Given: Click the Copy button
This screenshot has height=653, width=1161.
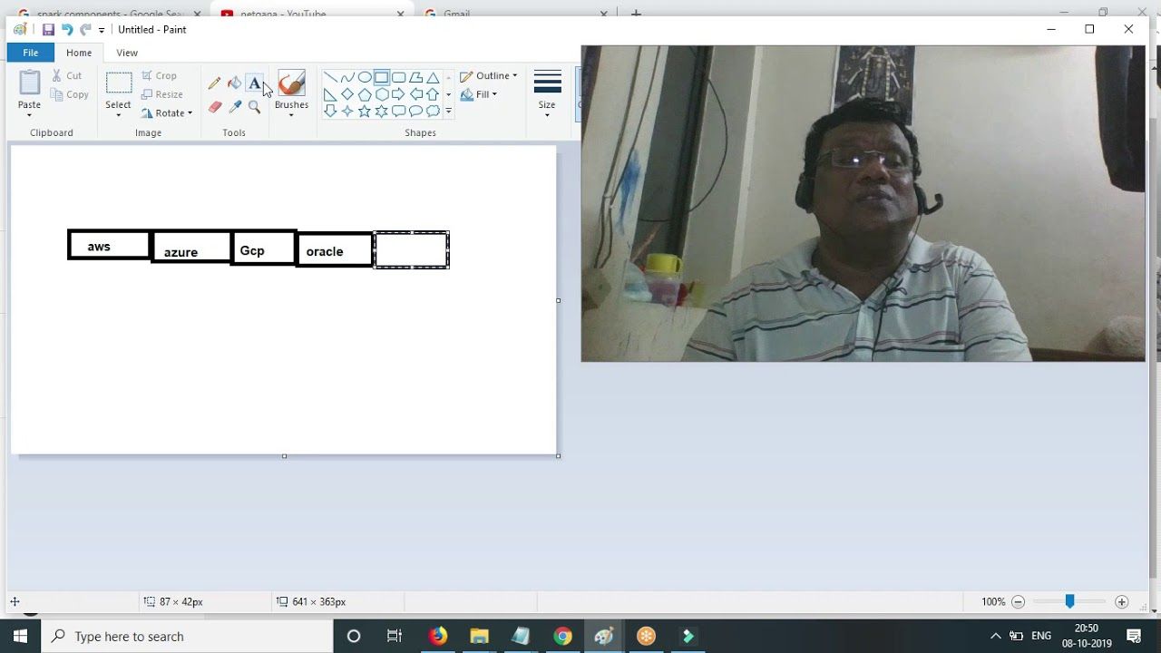Looking at the screenshot, I should [70, 94].
